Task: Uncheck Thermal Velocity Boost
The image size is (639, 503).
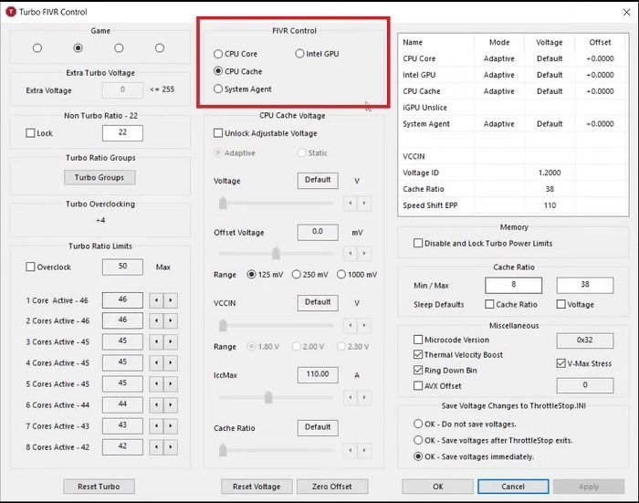Action: (418, 354)
